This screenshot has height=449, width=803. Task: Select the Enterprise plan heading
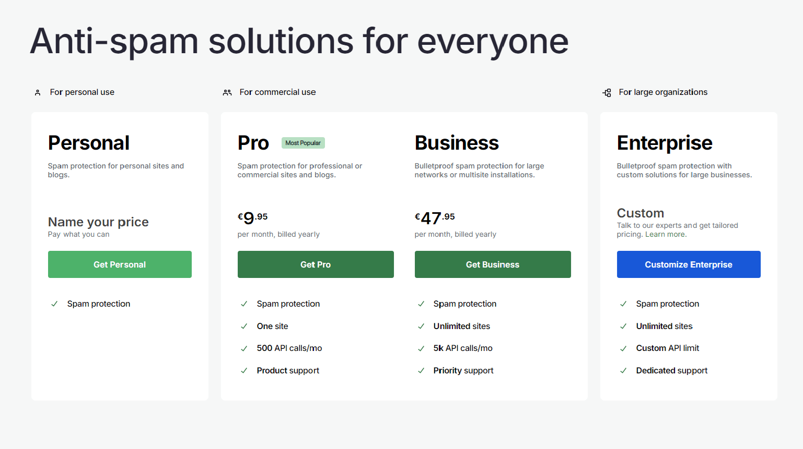(664, 143)
